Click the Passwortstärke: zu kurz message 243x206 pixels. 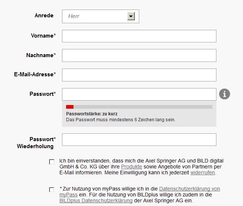92,114
